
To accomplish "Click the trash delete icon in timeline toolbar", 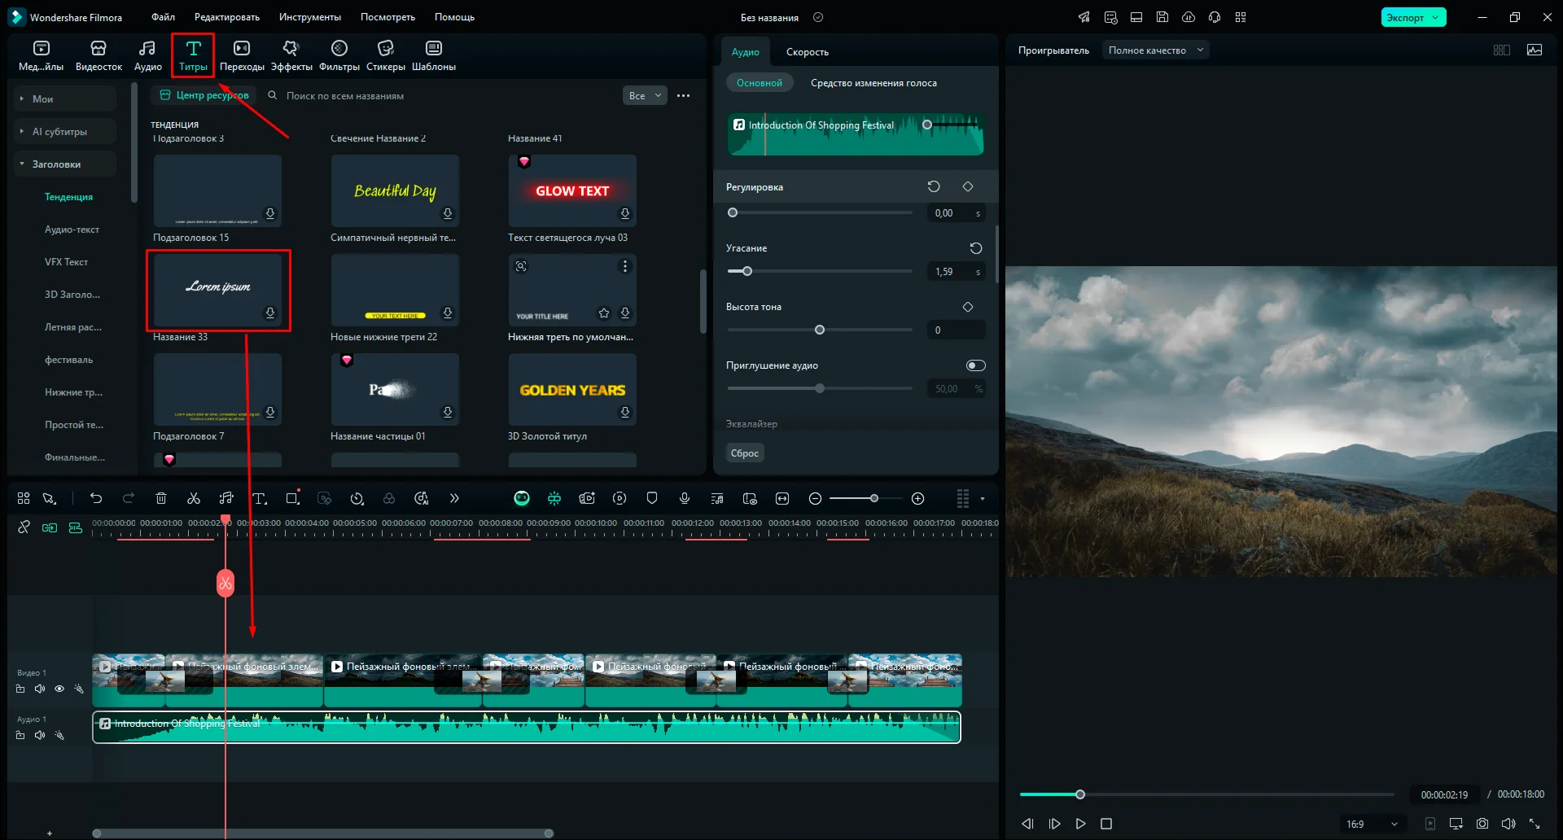I will [161, 498].
